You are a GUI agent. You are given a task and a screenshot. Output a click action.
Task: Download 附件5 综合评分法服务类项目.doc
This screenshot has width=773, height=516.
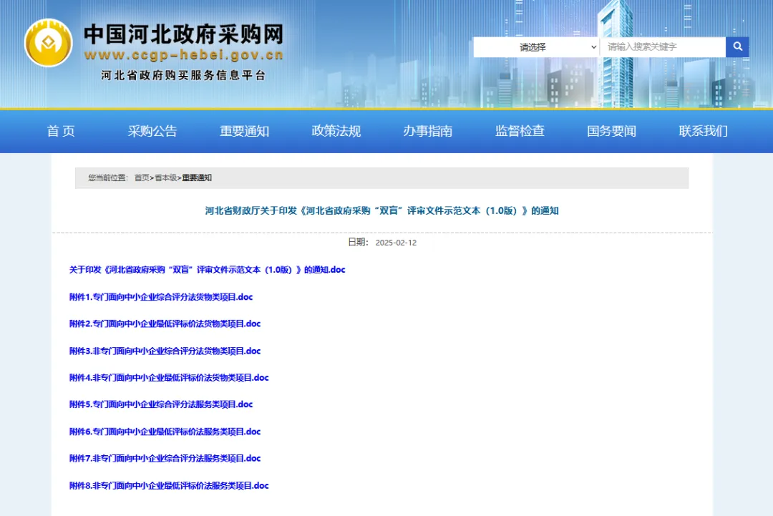(x=161, y=404)
